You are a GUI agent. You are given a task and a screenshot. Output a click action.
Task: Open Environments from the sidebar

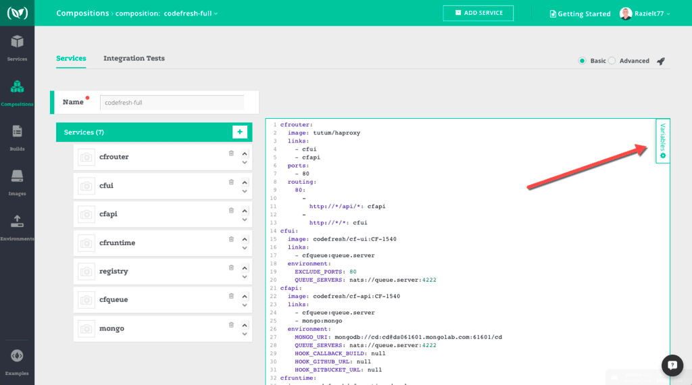[17, 226]
